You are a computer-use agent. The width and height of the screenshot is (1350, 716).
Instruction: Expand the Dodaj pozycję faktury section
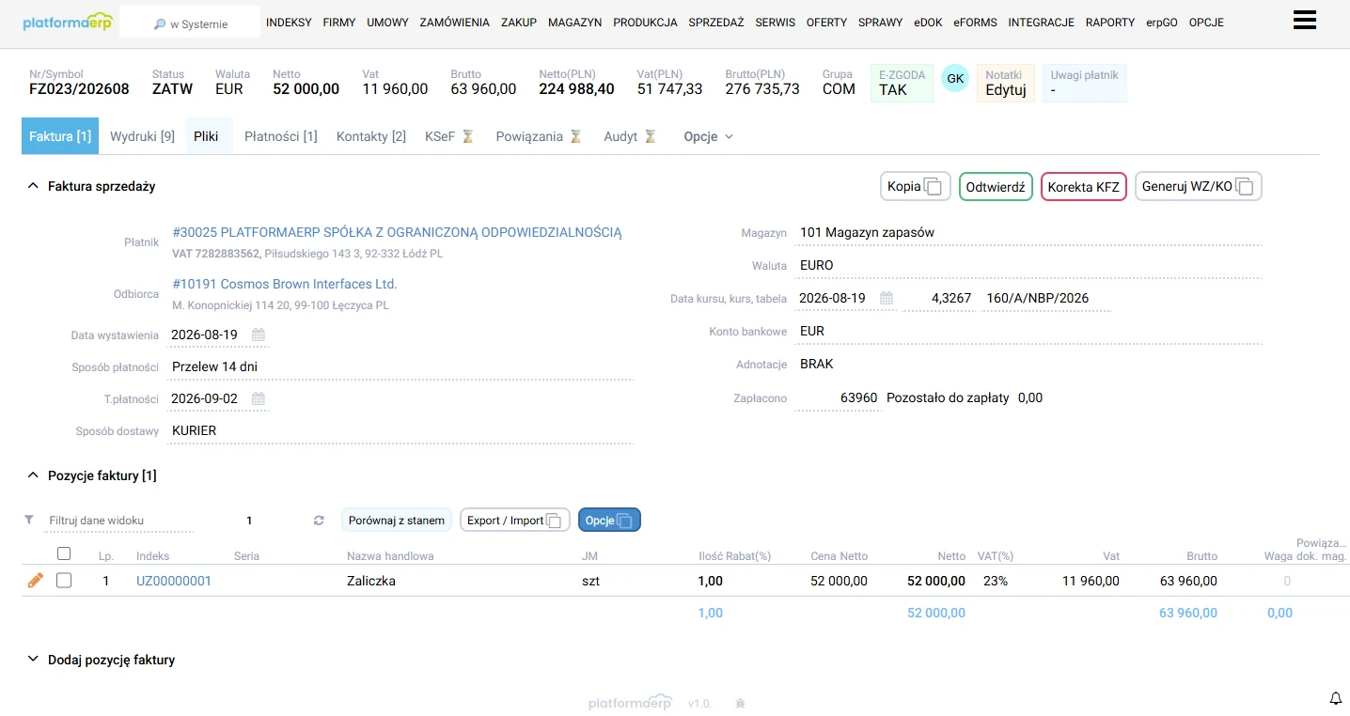[33, 660]
